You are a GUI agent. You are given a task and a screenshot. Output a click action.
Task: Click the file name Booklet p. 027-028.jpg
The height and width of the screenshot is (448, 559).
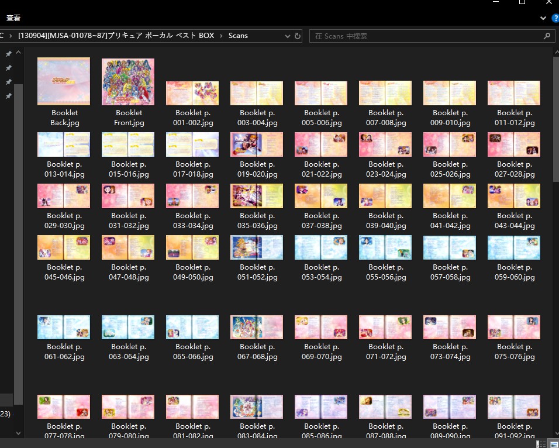coord(515,169)
